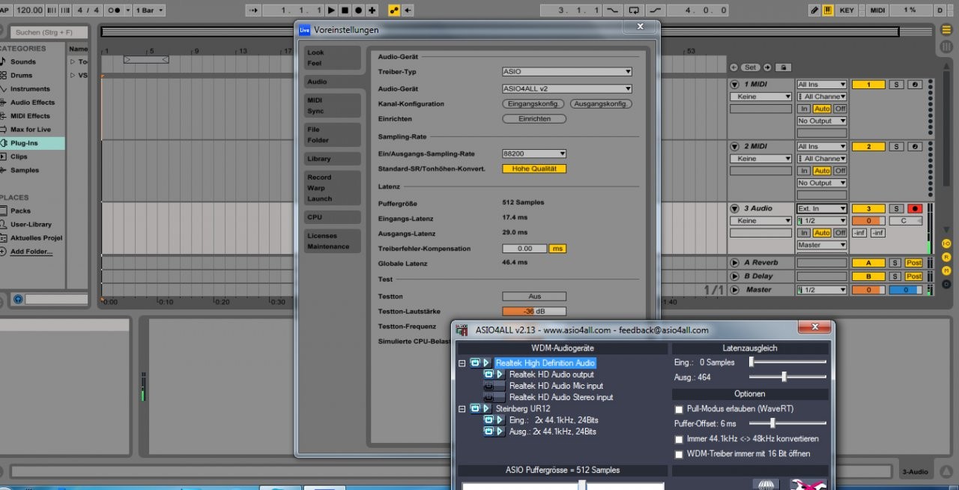
Task: Open the Treiber-Typ ASIO dropdown
Action: (566, 72)
